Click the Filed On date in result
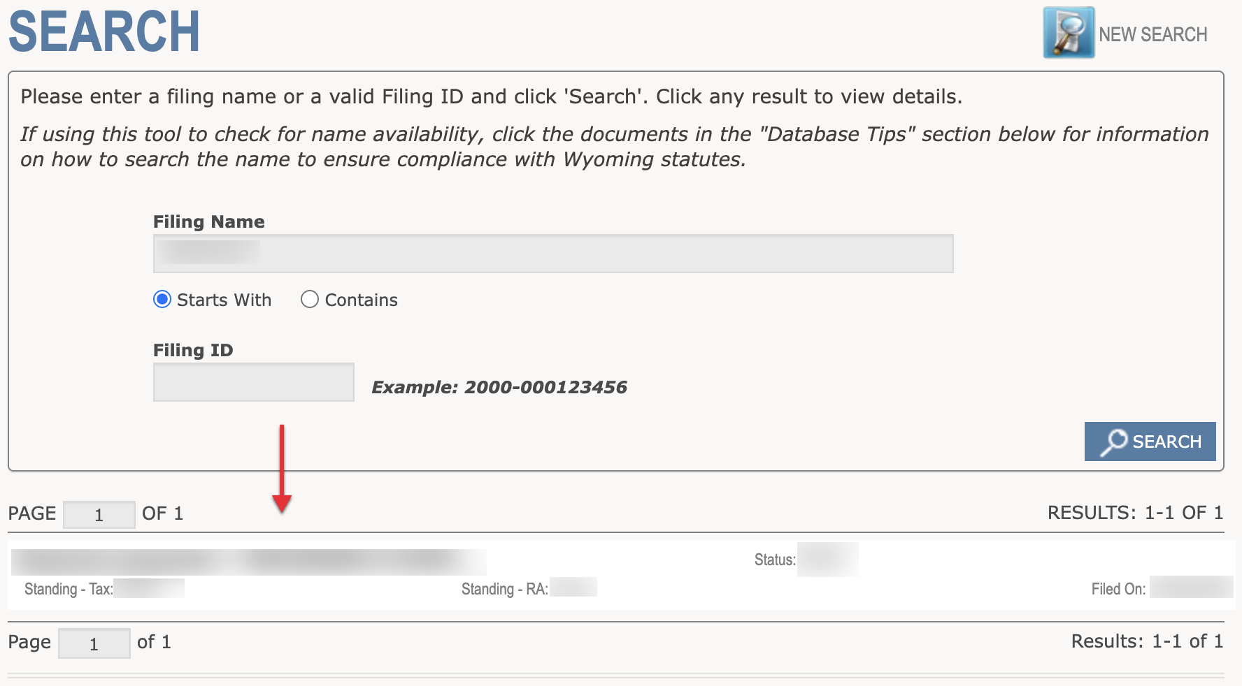Image resolution: width=1242 pixels, height=686 pixels. [1190, 588]
